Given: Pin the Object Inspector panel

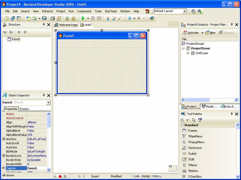Looking at the screenshot, I should (44, 95).
